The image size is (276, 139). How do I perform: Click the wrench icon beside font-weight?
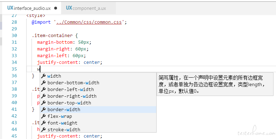point(44,123)
